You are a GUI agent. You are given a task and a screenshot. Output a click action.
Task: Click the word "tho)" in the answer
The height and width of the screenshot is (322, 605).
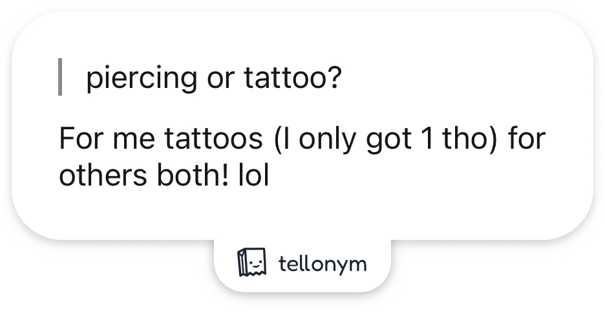click(x=469, y=139)
